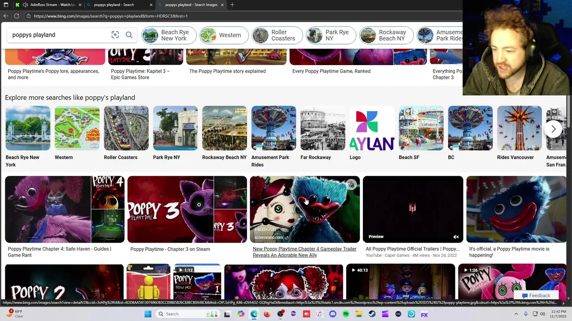Open the 40:13 duration video thumbnail
Screen dimensions: 572x321
pos(400,281)
